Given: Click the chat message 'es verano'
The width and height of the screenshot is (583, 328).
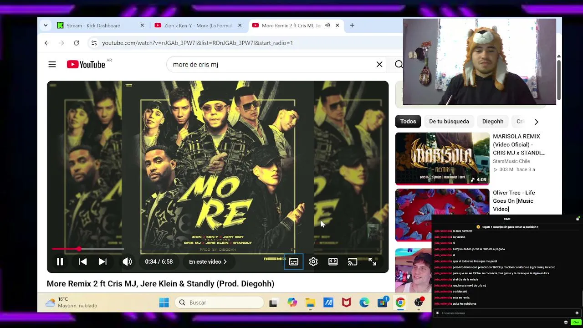Looking at the screenshot, I should point(459,237).
